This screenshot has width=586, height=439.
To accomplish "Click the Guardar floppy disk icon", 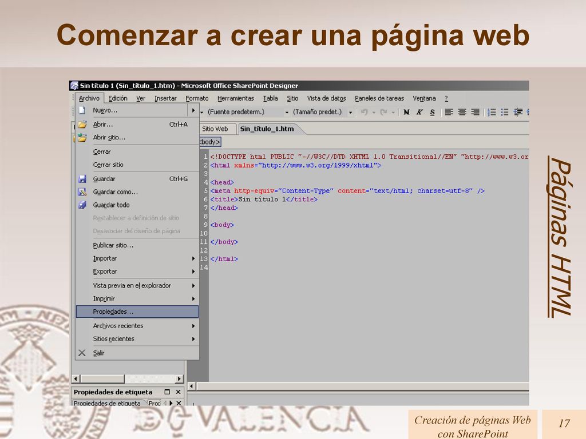I will coord(82,179).
